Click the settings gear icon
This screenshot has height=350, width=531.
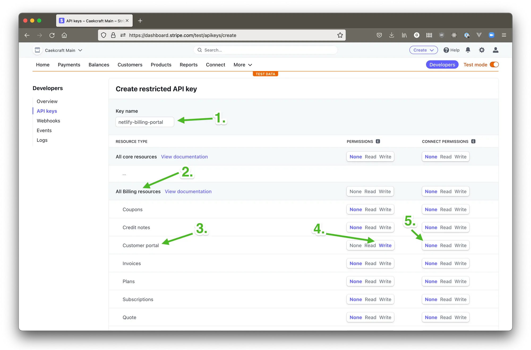482,50
